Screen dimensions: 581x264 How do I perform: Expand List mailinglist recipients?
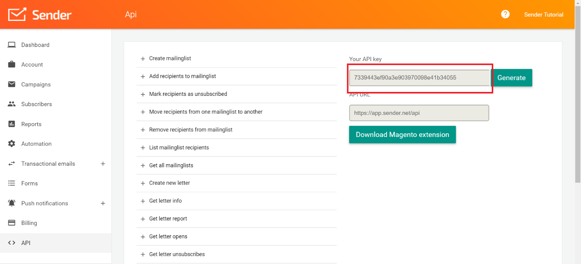tap(237, 148)
